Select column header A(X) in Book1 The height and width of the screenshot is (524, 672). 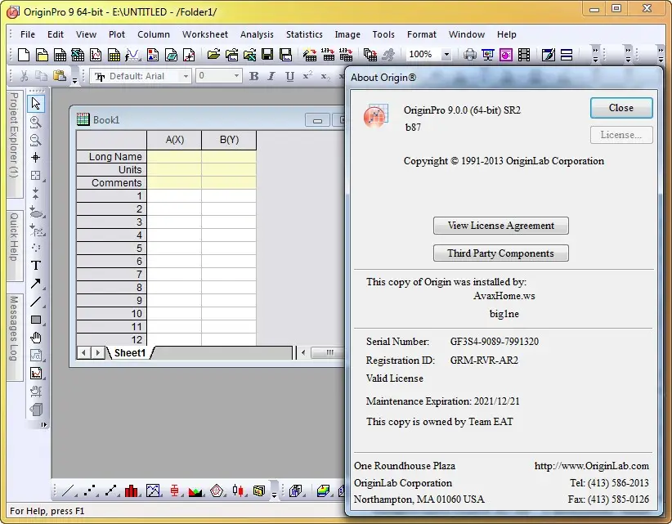point(174,140)
